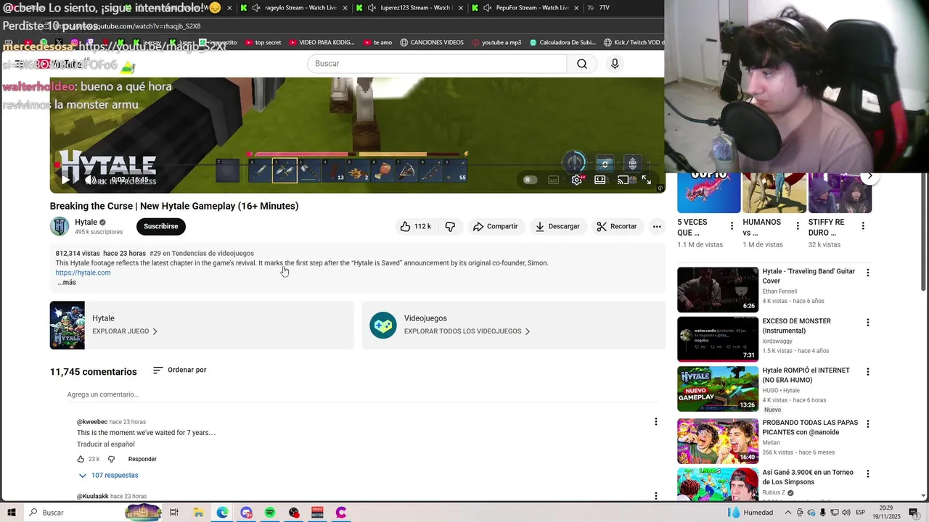Like the @kweebec comment
929x522 pixels.
pos(81,459)
